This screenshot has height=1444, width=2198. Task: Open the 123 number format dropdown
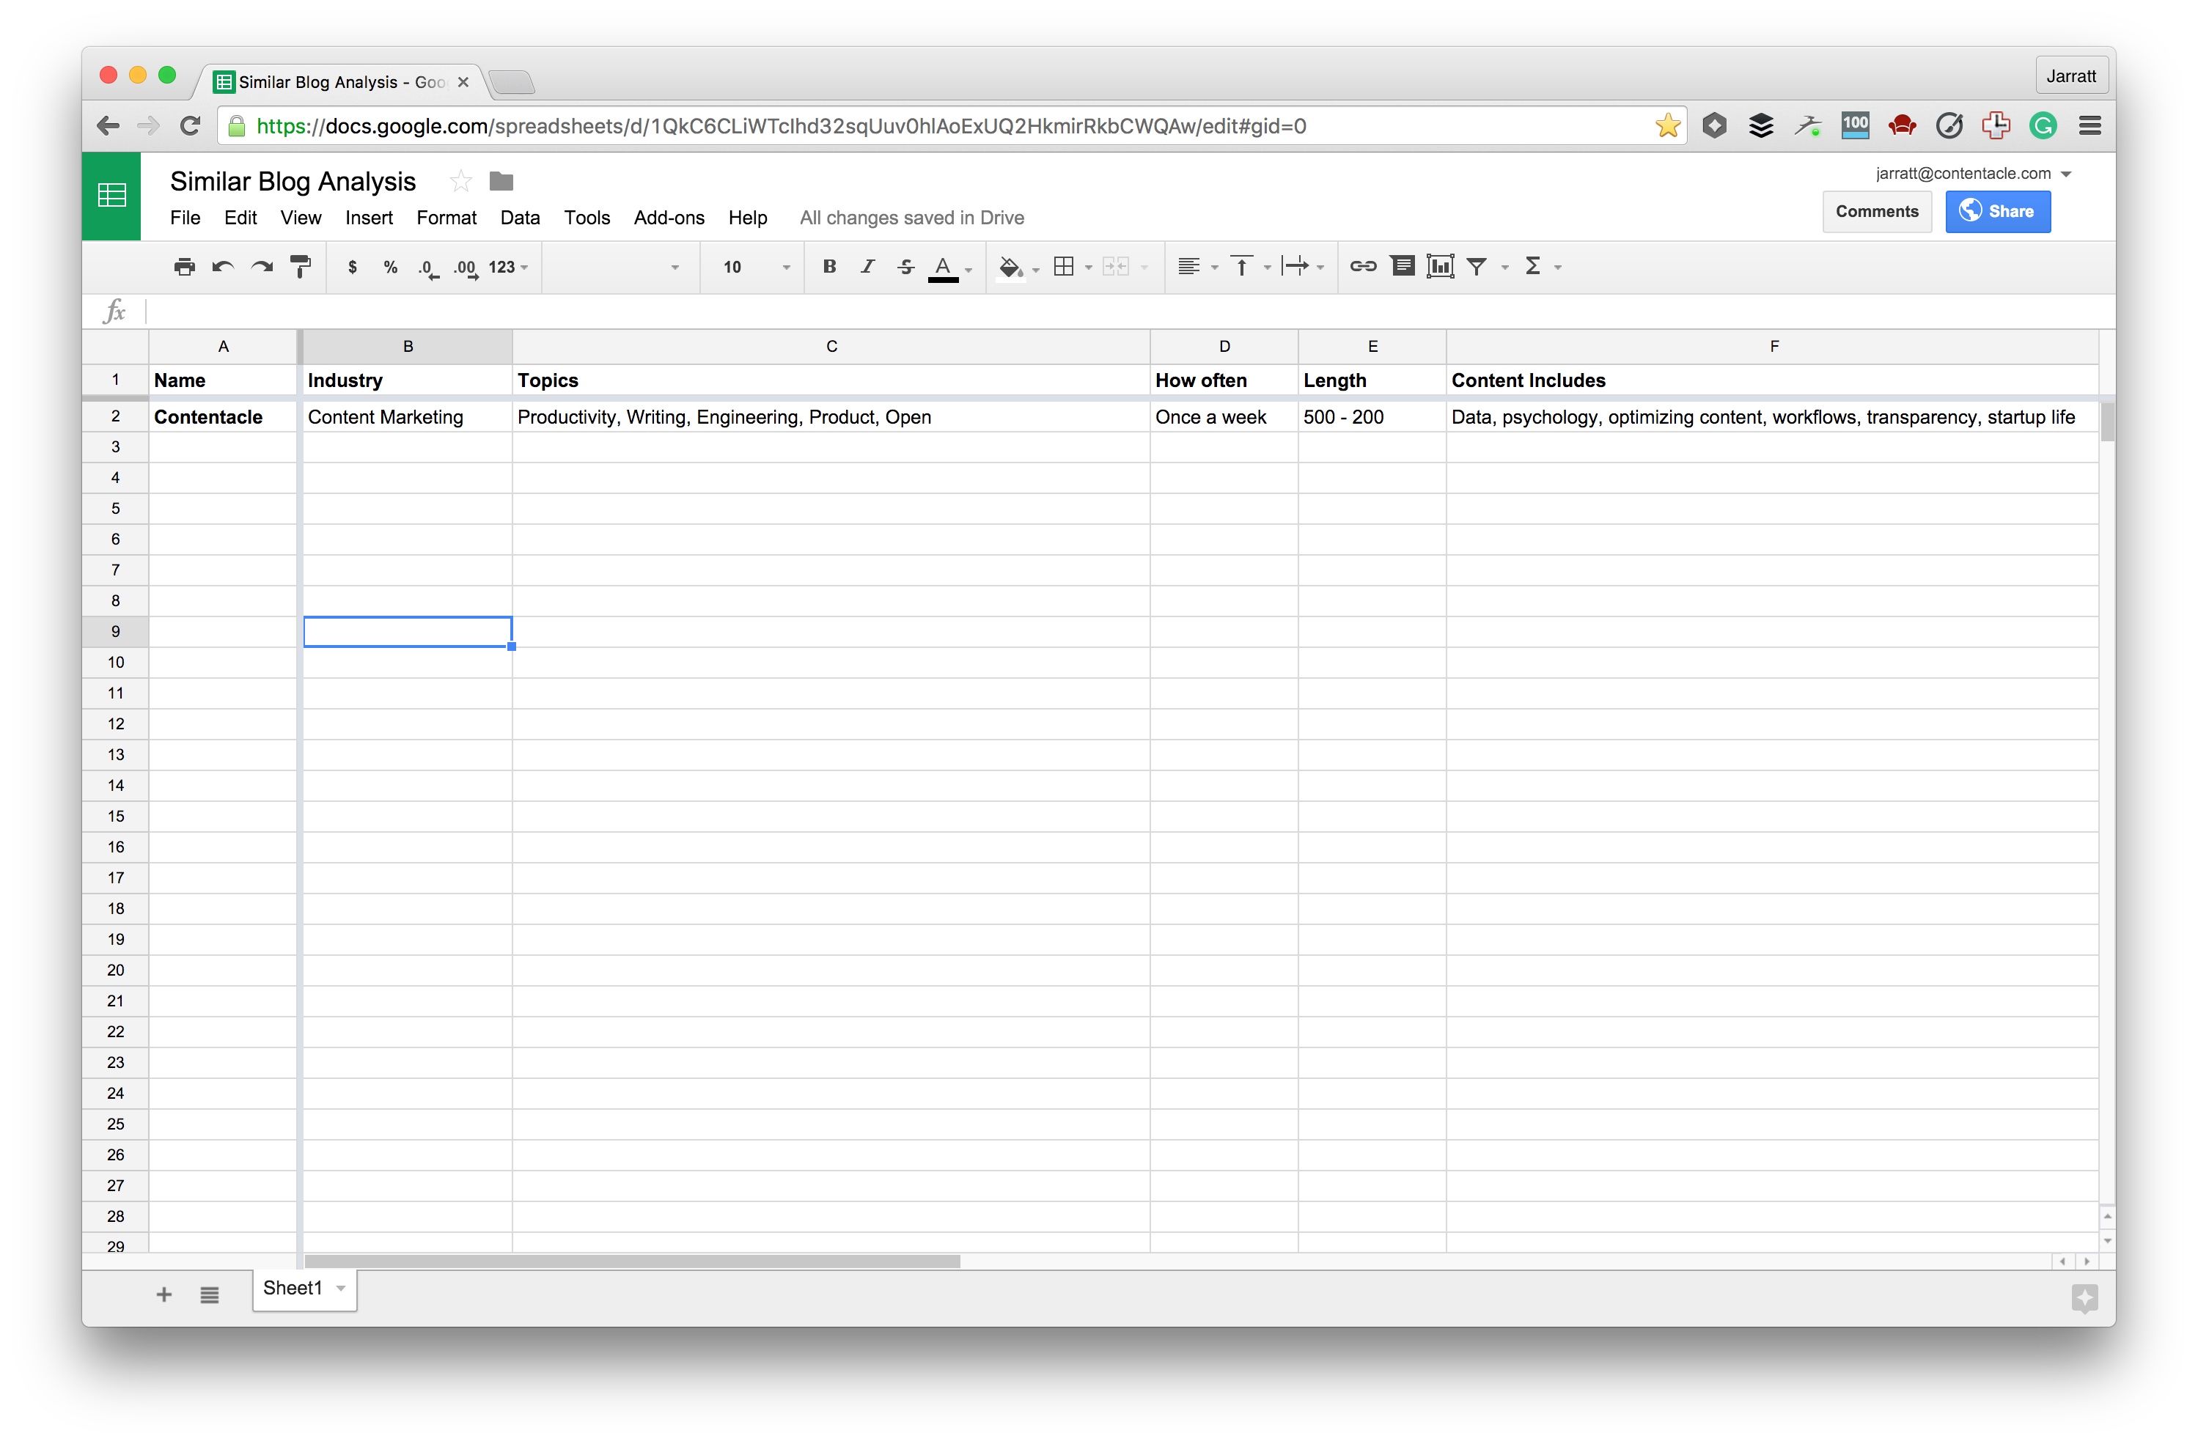point(508,267)
